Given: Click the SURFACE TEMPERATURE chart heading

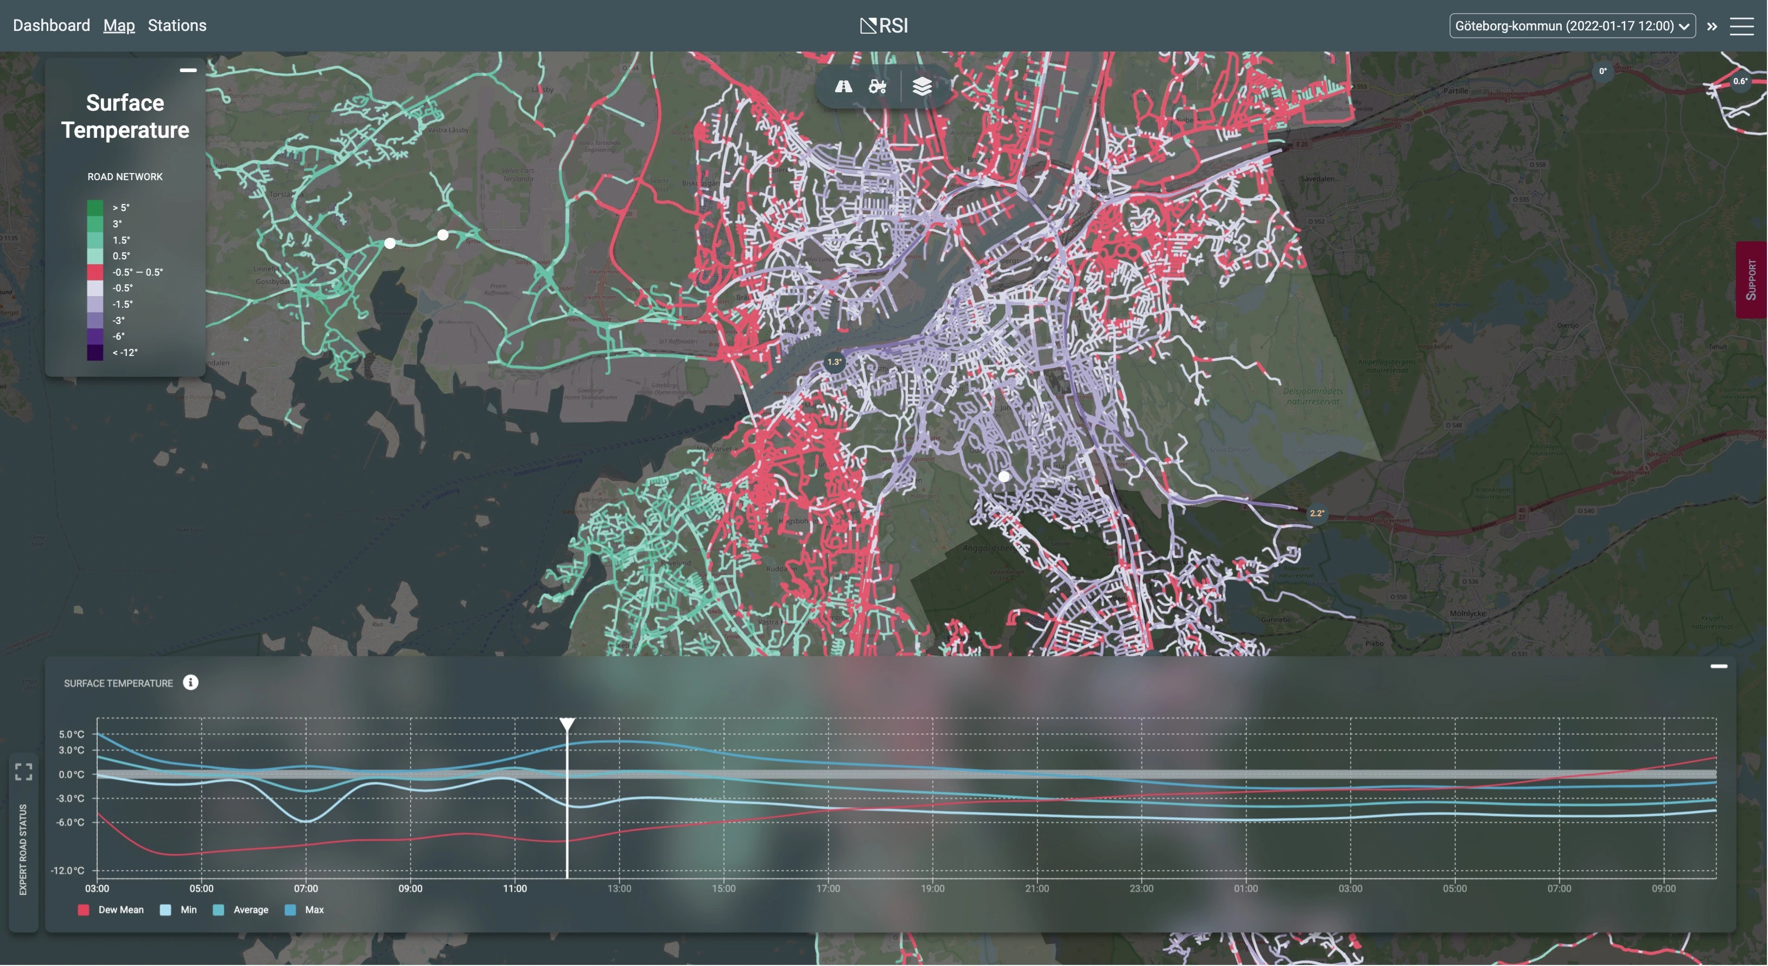Looking at the screenshot, I should [x=118, y=683].
